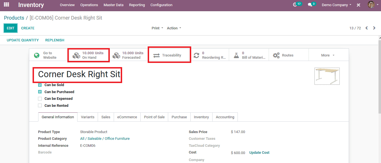Open the Action dropdown
Viewport: 381px width, 163px height.
[174, 28]
